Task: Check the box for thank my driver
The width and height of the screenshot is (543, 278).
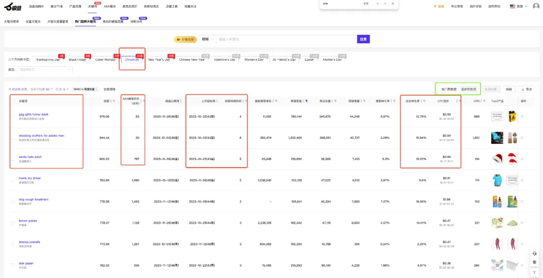Action: 13,180
